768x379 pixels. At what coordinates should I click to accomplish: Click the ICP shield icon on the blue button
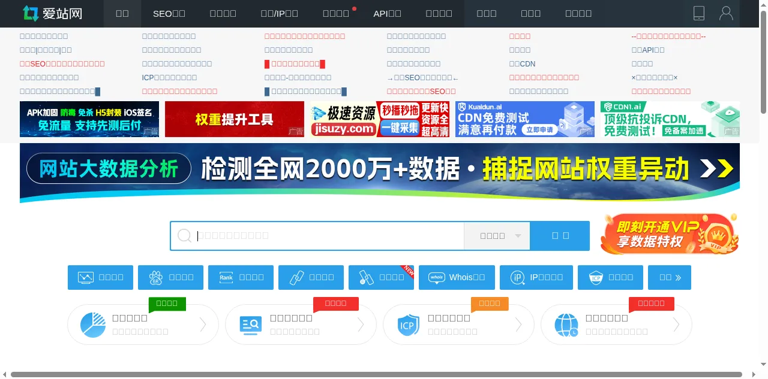tap(596, 277)
